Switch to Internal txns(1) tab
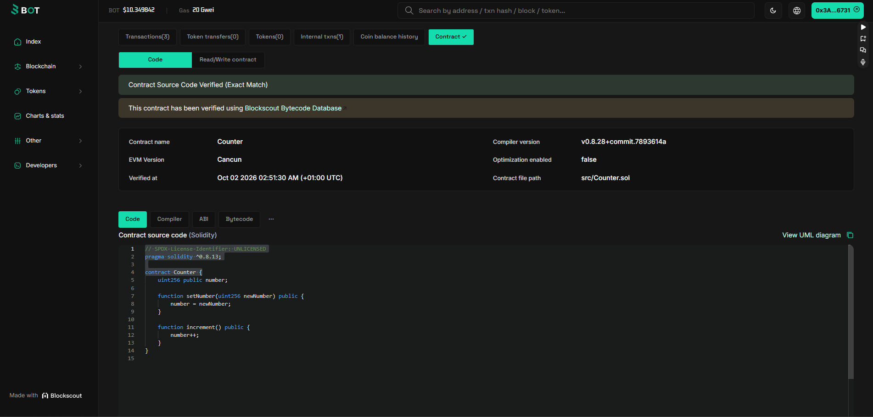 click(322, 37)
